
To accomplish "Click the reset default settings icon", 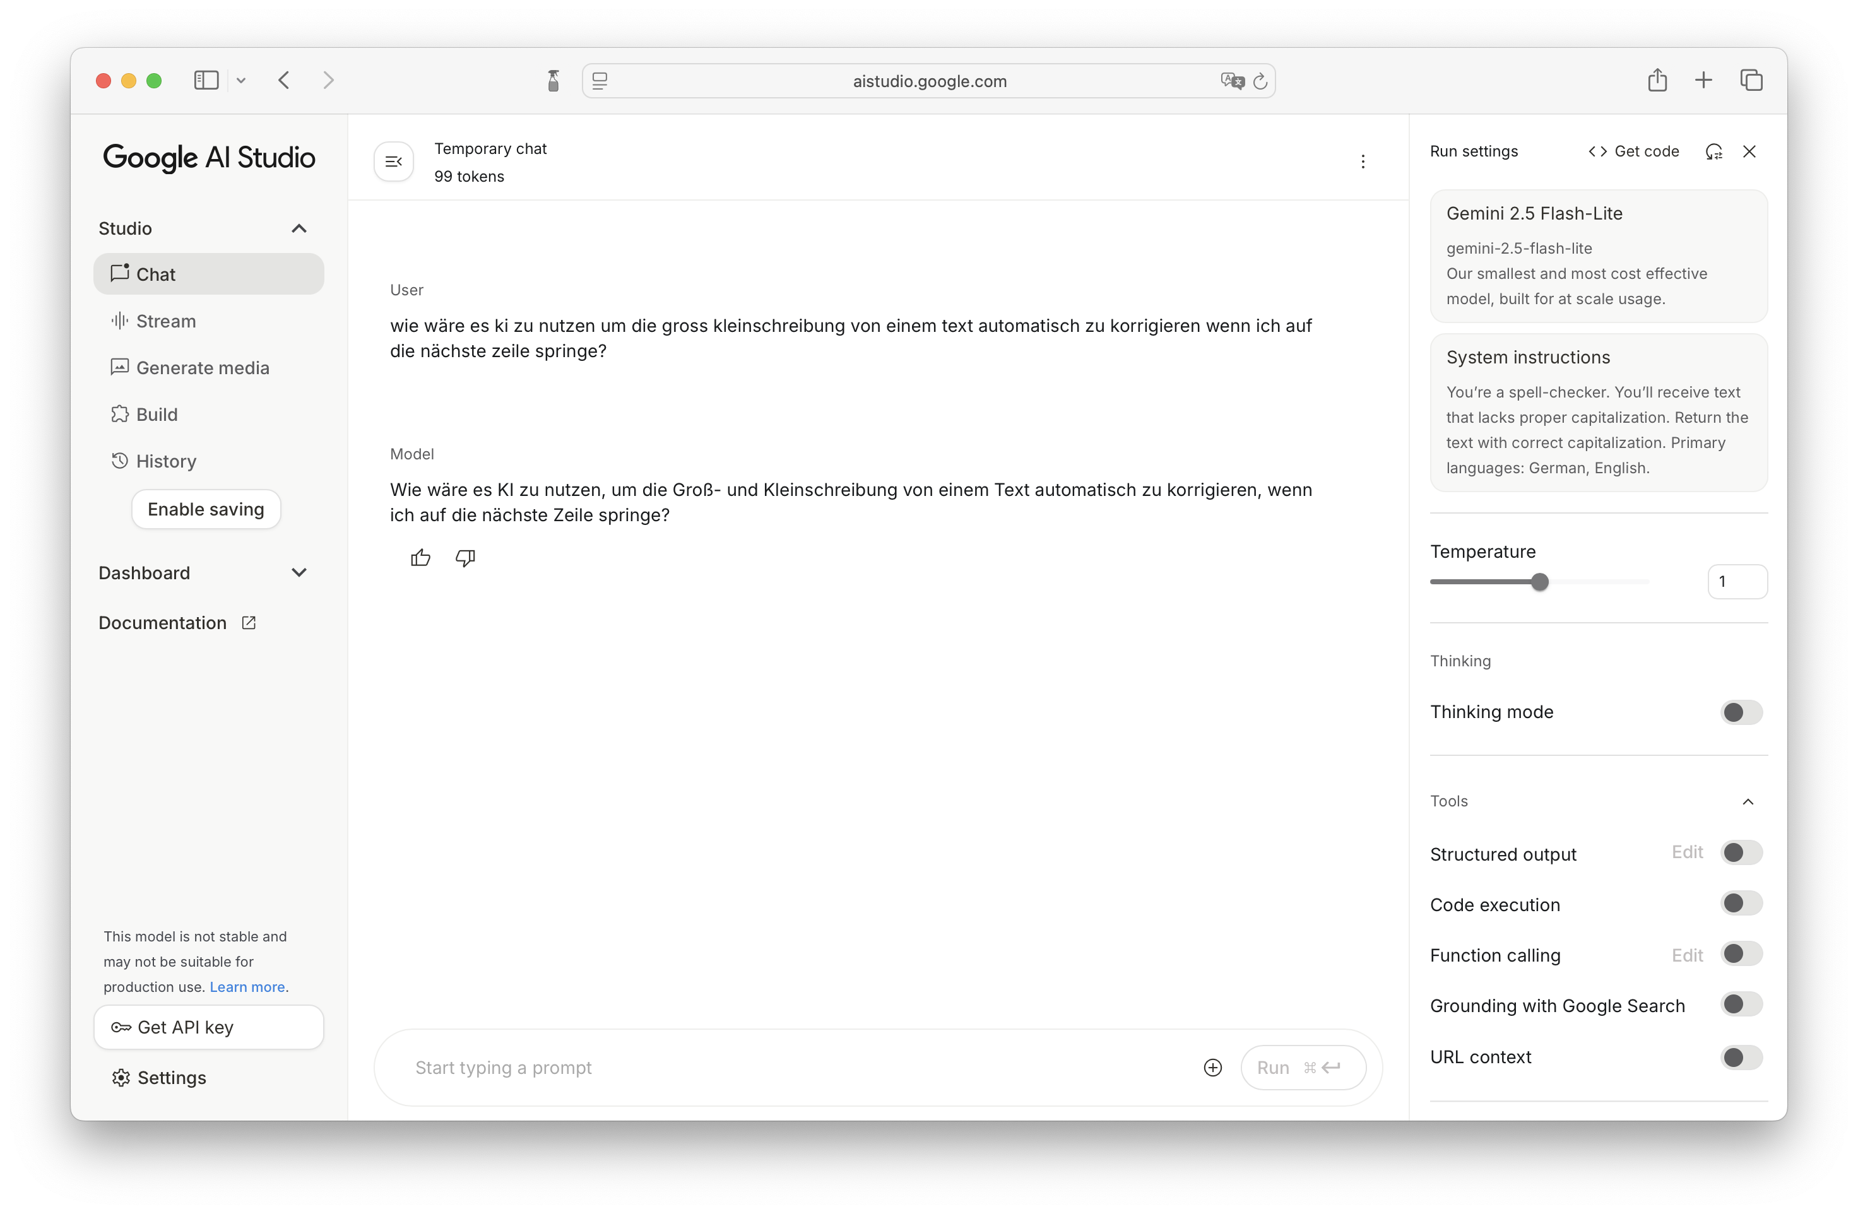I will (1713, 151).
